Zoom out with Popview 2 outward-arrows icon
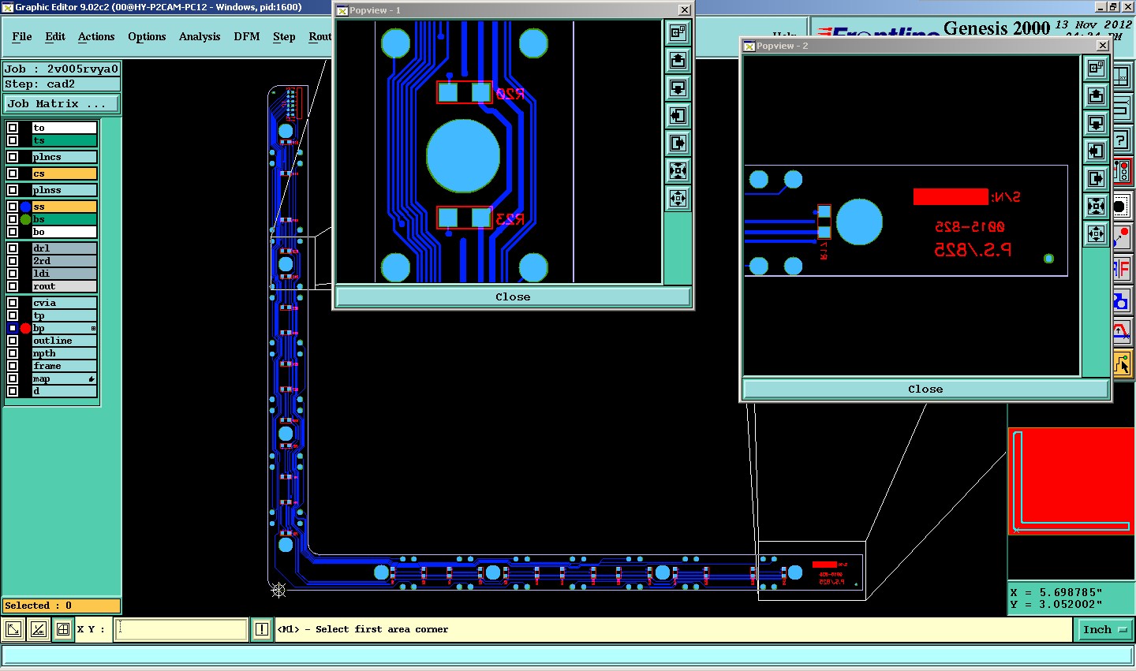1136x671 pixels. tap(1096, 233)
